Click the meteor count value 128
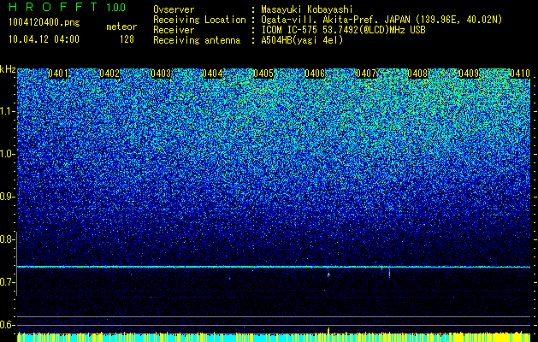This screenshot has height=342, width=538. tap(127, 39)
